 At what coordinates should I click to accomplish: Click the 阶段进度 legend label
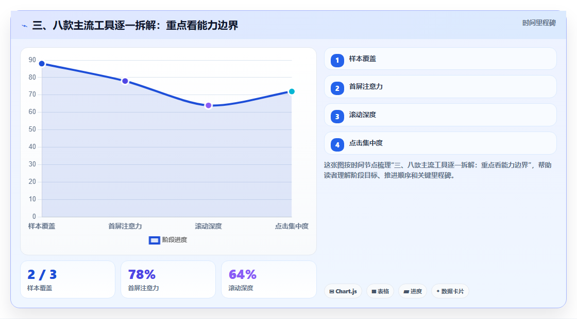coord(175,240)
